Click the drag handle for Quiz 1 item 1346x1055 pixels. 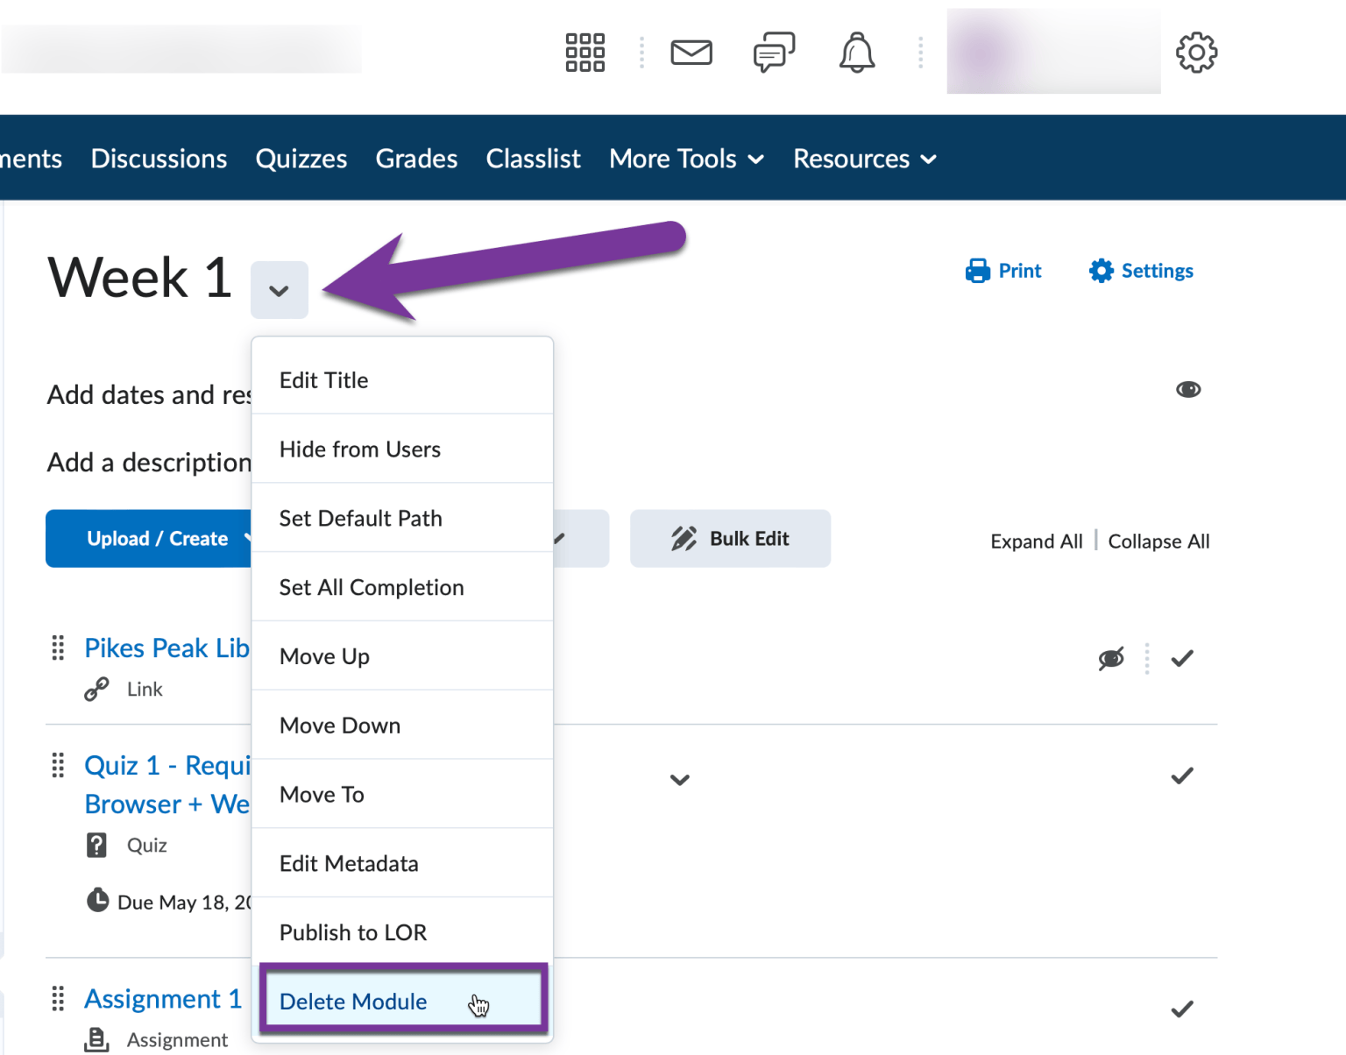58,765
